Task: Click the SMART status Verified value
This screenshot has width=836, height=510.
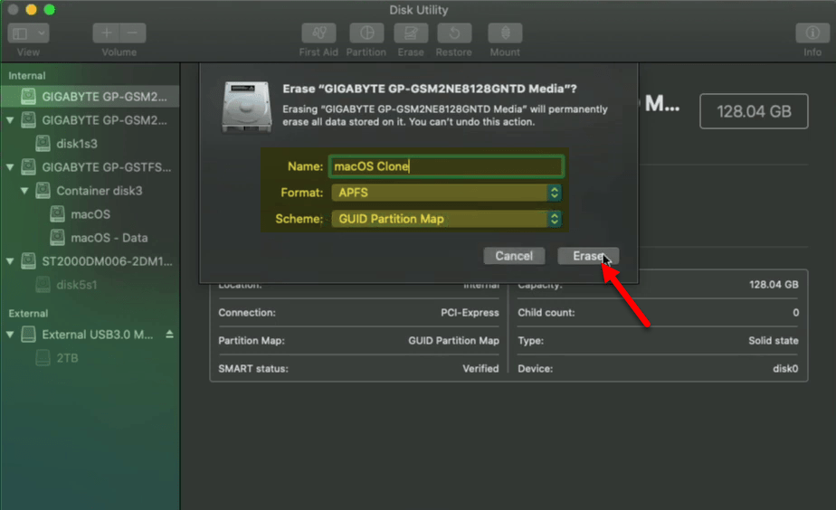Action: pyautogui.click(x=480, y=369)
